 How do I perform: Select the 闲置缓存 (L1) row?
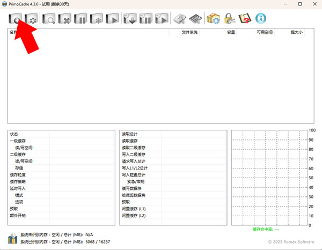point(134,209)
